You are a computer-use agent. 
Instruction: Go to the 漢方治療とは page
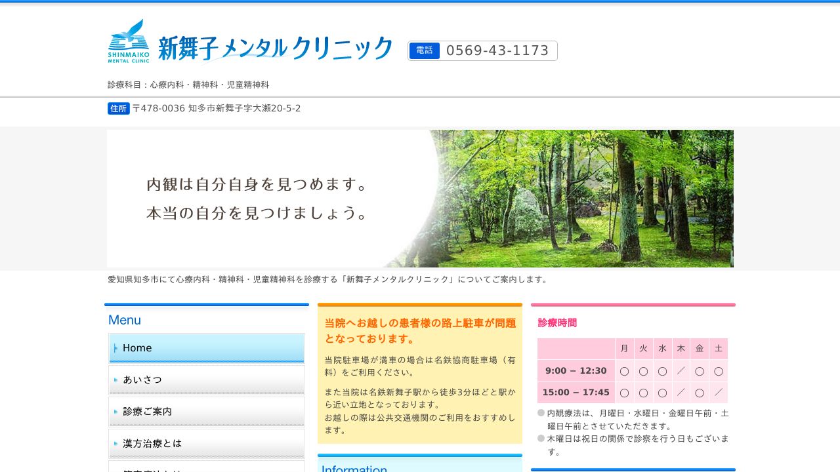click(206, 444)
